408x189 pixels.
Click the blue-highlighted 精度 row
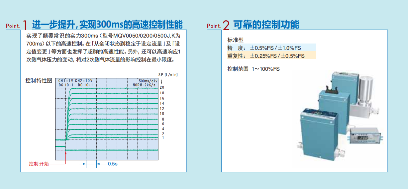[x=271, y=48]
